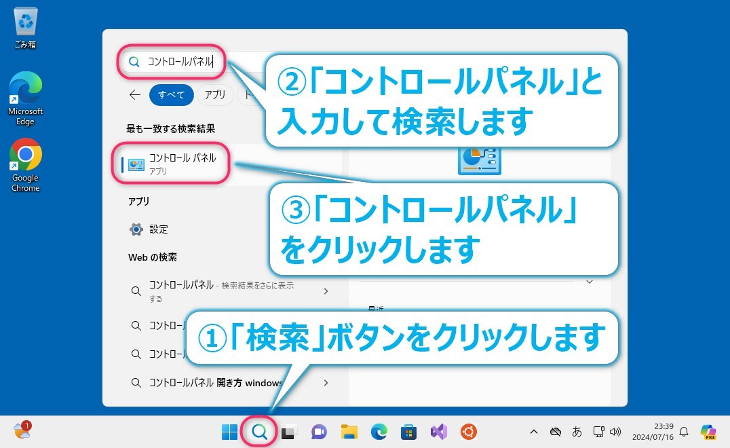Click the circled Search button on the taskbar
Image resolution: width=730 pixels, height=448 pixels.
point(258,431)
